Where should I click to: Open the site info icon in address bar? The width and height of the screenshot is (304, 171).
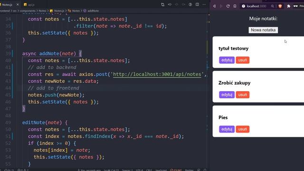(244, 6)
